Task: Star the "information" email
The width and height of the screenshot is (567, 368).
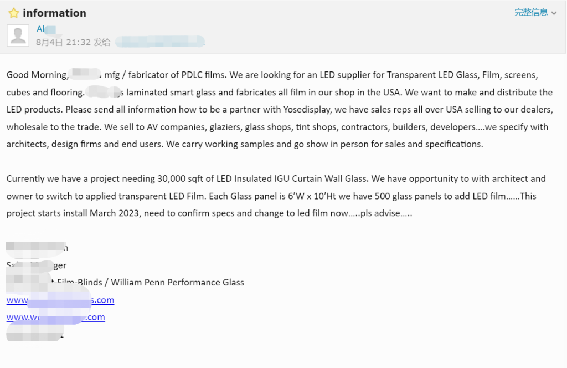Action: tap(14, 13)
